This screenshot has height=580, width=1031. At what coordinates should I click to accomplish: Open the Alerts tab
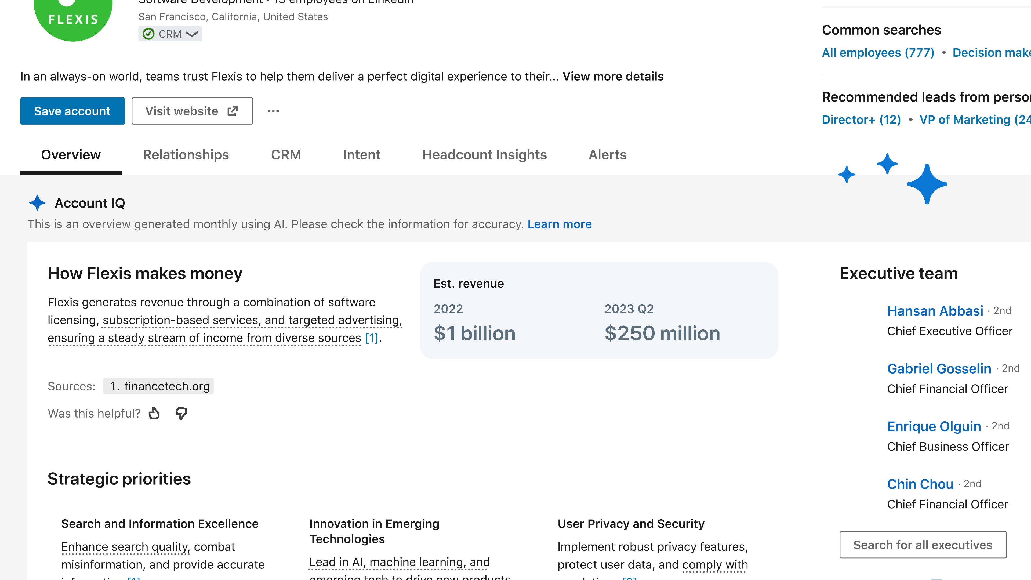pos(607,154)
